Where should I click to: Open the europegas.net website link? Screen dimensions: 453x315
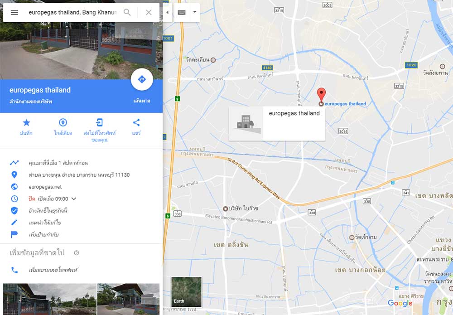click(x=45, y=187)
